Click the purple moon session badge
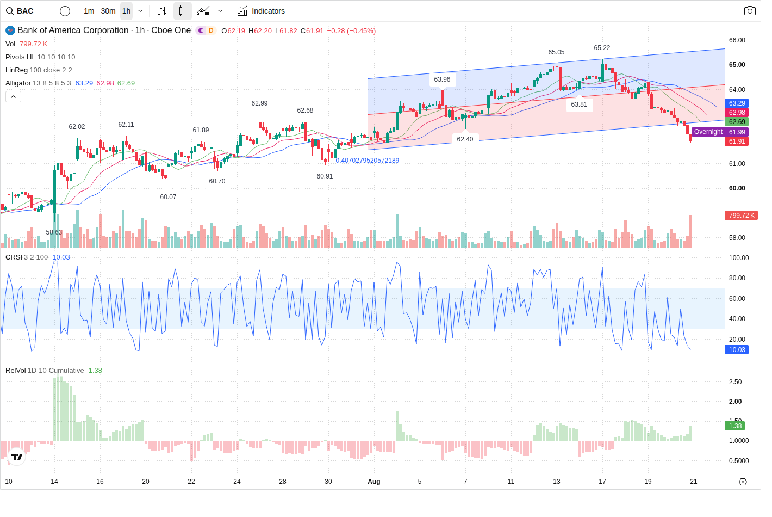772x517 pixels. pos(201,30)
